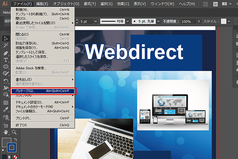Open the Style dropdown arrow
The width and height of the screenshot is (238, 159).
point(229,21)
